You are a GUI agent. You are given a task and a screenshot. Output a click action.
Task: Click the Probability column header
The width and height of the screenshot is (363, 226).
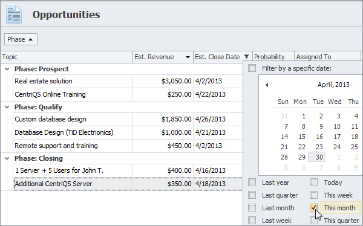click(273, 57)
